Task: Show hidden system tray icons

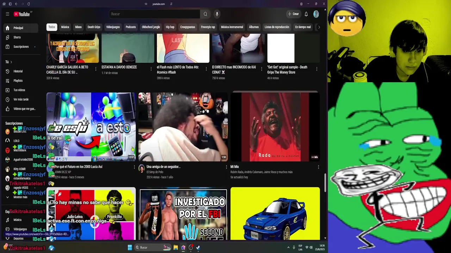Action: tap(288, 247)
